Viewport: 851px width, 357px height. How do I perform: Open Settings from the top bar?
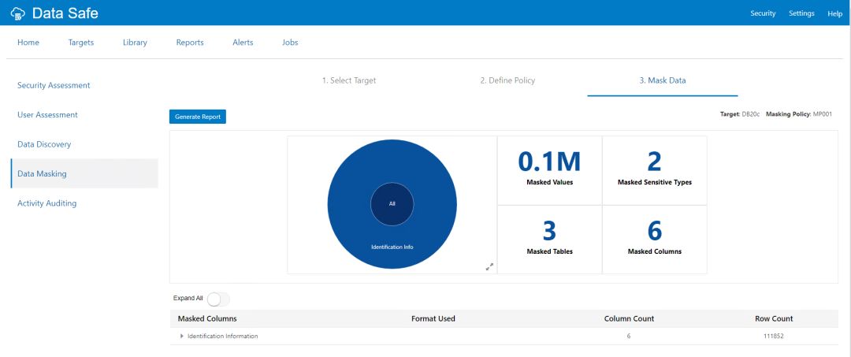(801, 13)
